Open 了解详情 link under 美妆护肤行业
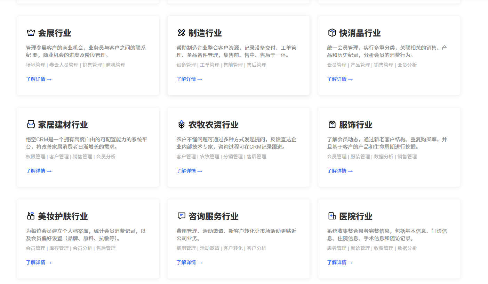This screenshot has width=488, height=284. [x=39, y=262]
